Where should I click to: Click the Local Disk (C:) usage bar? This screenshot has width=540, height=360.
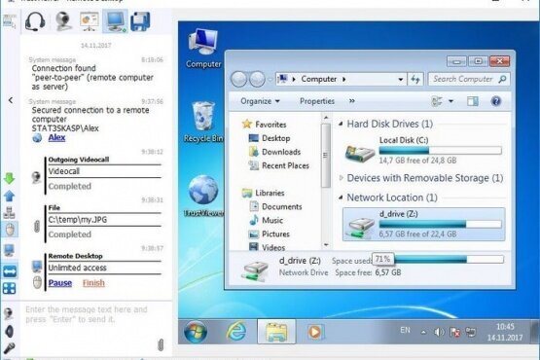pyautogui.click(x=440, y=151)
